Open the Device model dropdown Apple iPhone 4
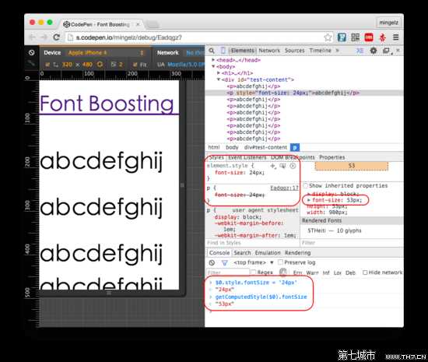 [x=107, y=53]
